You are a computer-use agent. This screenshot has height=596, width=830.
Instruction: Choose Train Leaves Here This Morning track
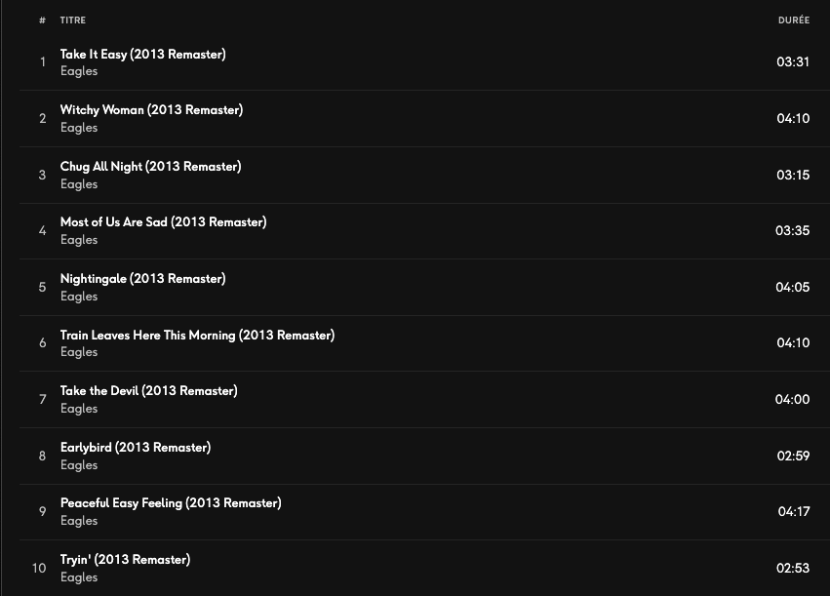[x=197, y=336]
